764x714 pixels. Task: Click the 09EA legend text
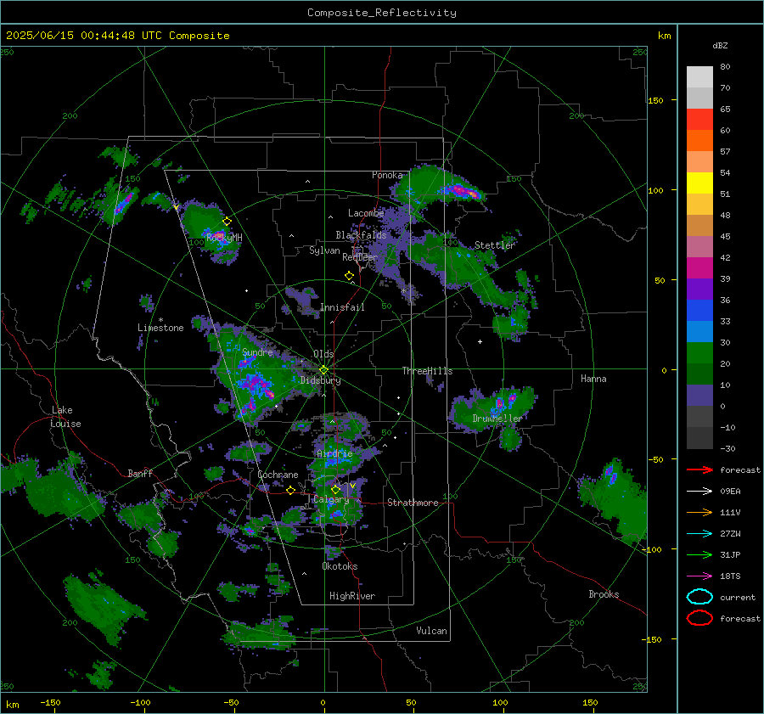coord(730,492)
